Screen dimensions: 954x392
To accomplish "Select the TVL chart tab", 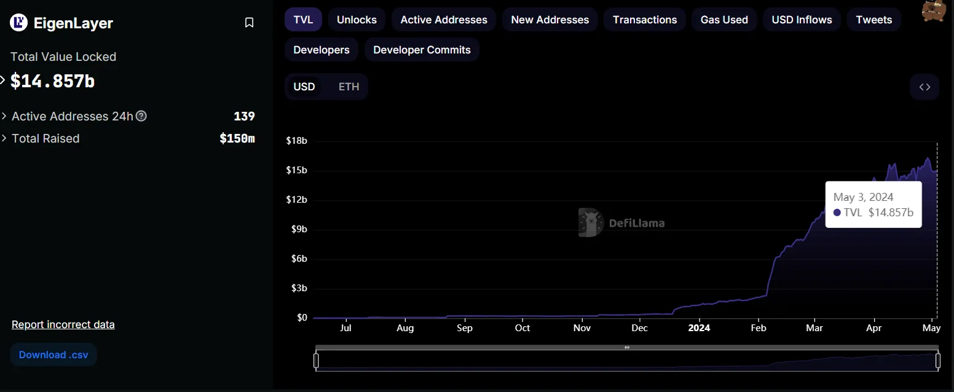I will click(303, 20).
